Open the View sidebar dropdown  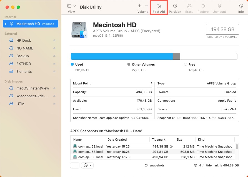pos(71,6)
